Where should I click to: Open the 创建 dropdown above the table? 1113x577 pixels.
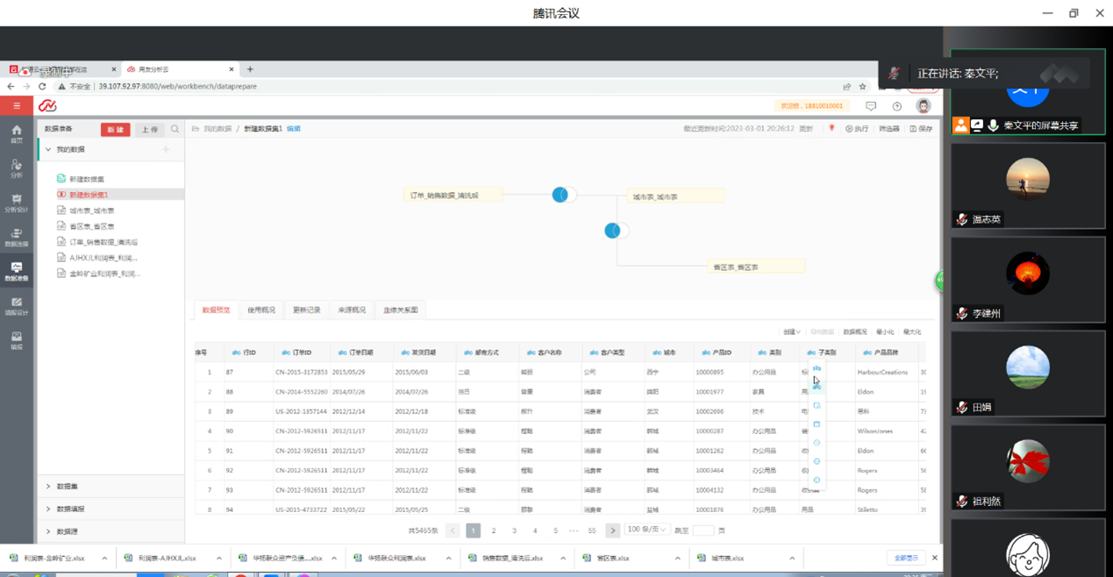(x=791, y=332)
